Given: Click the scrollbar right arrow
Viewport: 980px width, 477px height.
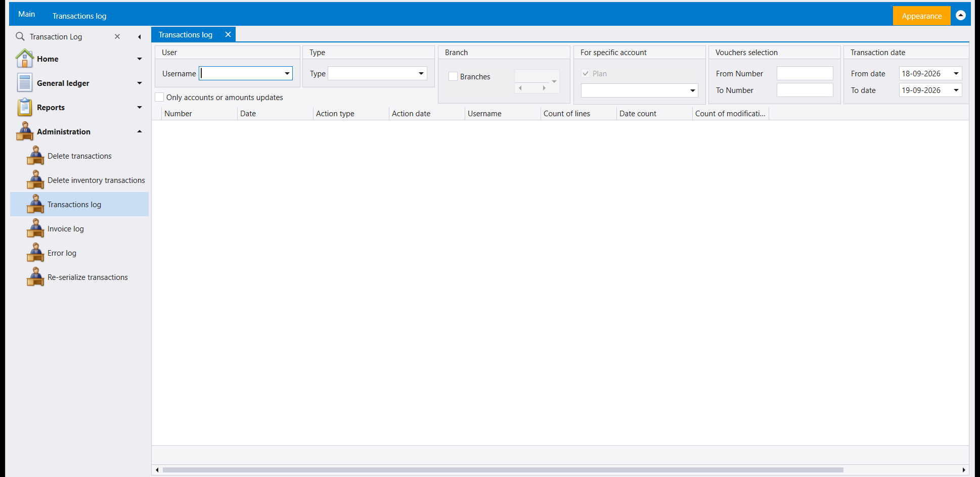Looking at the screenshot, I should click(964, 470).
